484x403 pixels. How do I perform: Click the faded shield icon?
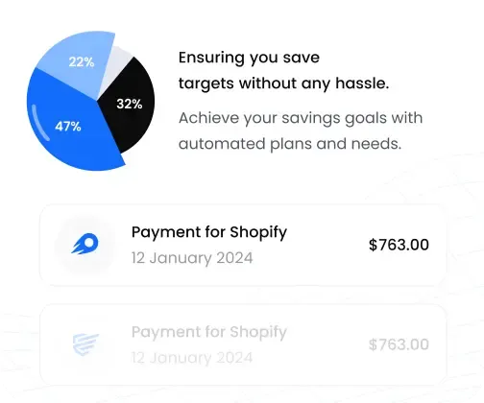(x=85, y=344)
